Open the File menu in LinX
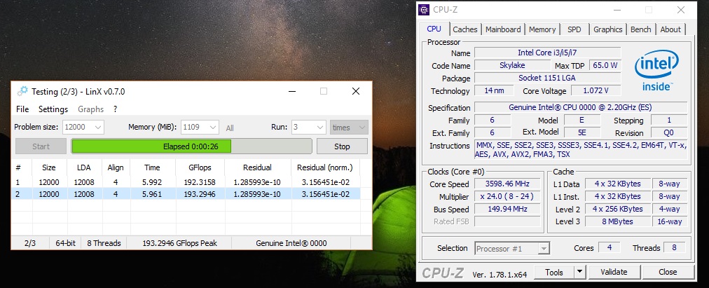The height and width of the screenshot is (288, 709). pyautogui.click(x=22, y=109)
